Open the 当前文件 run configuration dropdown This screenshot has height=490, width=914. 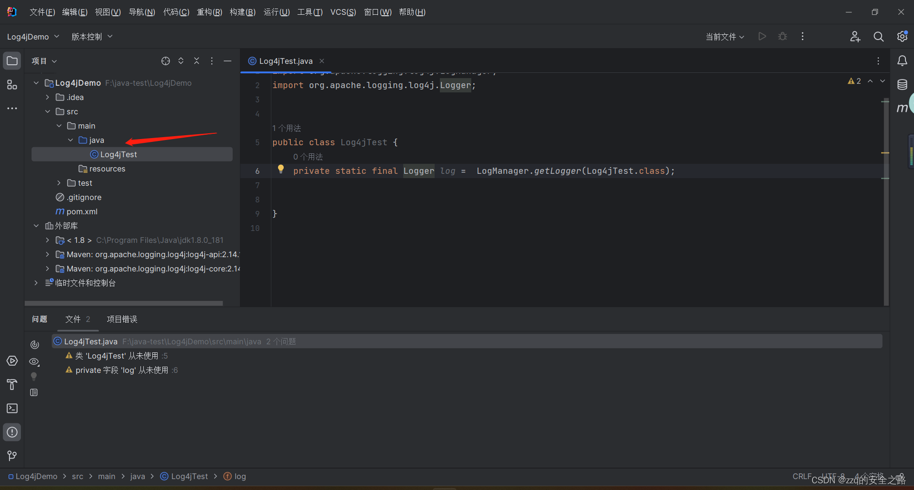pos(725,37)
